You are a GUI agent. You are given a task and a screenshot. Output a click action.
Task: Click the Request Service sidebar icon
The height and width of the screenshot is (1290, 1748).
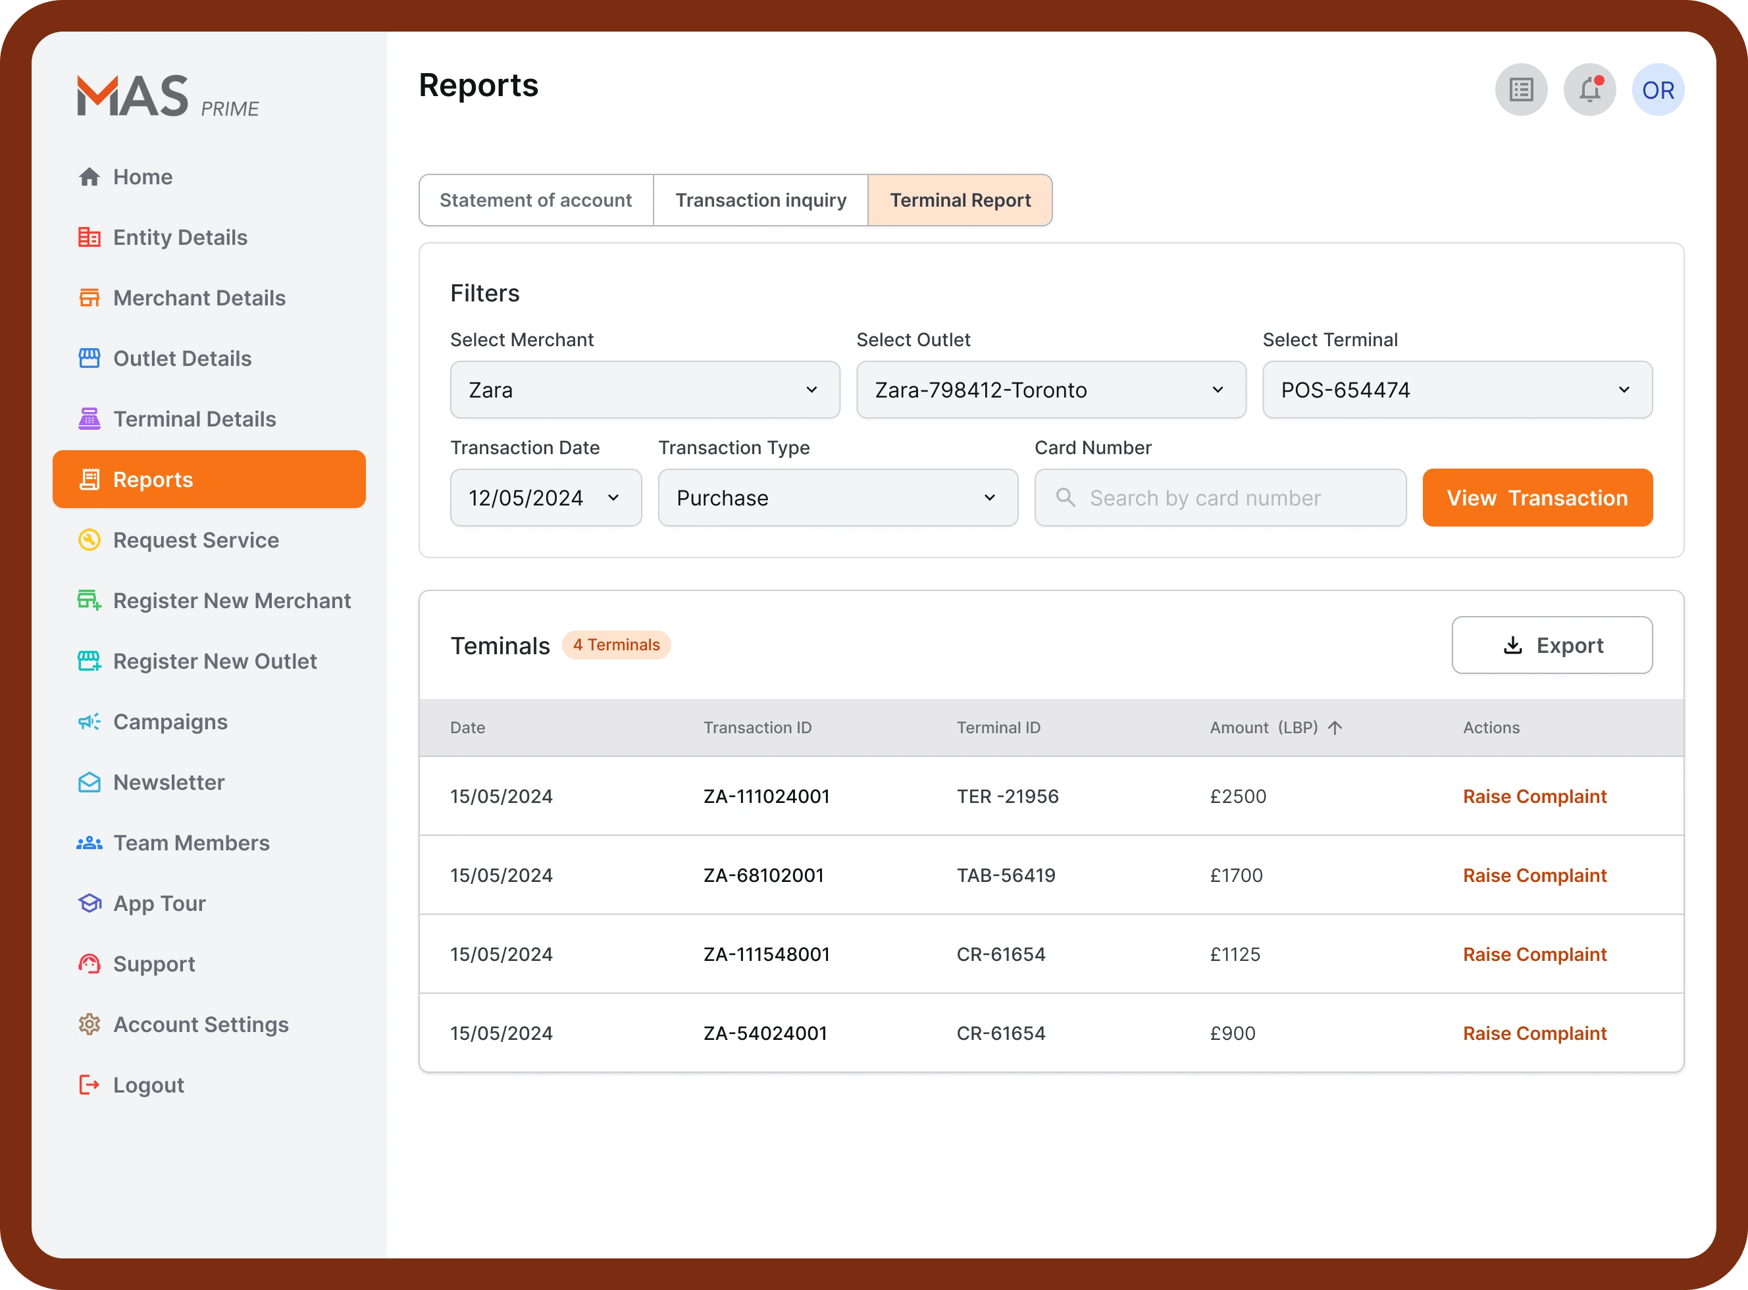(88, 539)
